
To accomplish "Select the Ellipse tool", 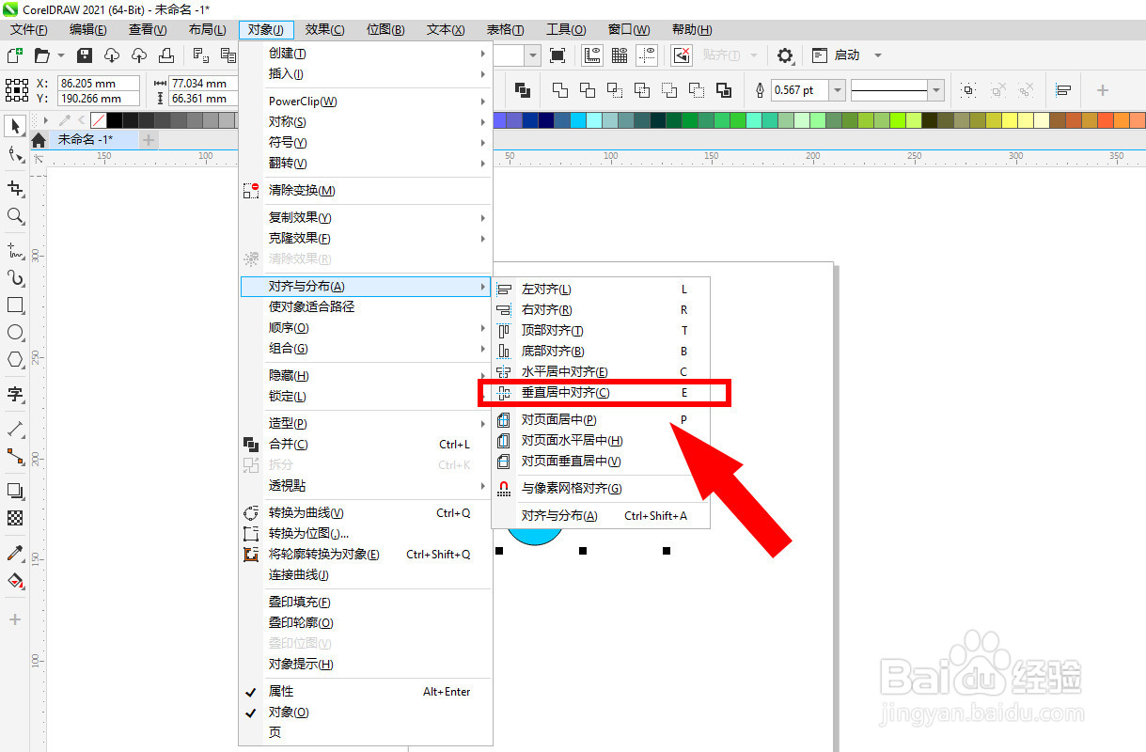I will coord(13,332).
